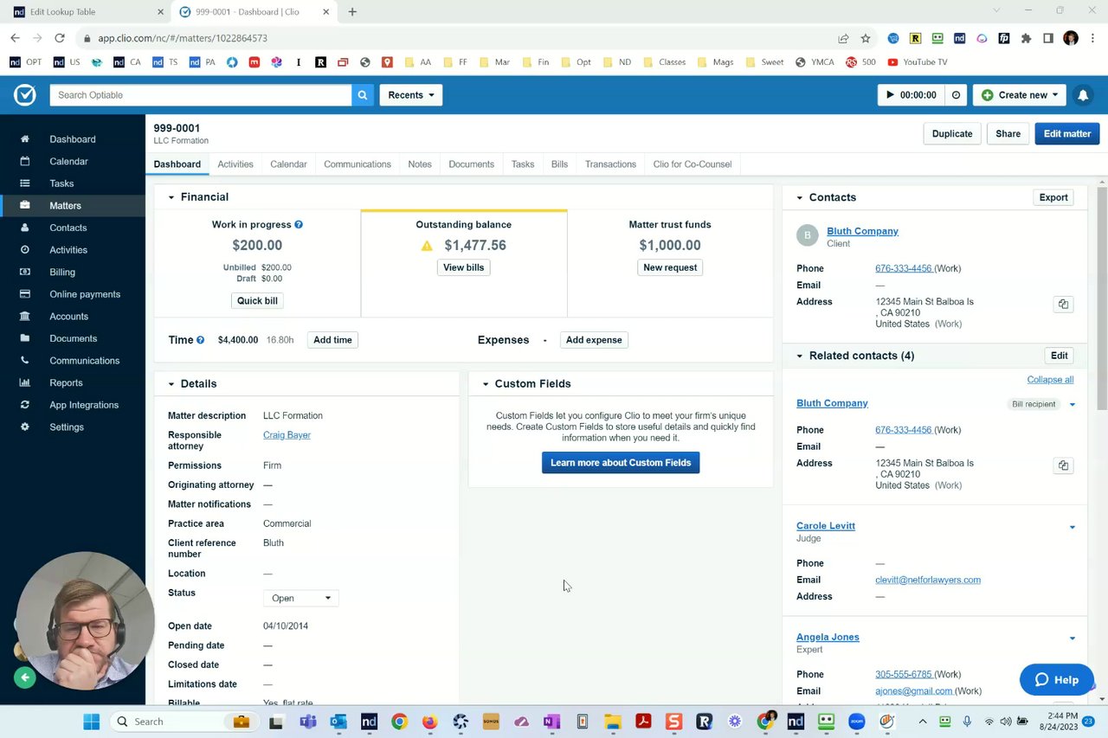Click the Work in progress help icon
The height and width of the screenshot is (738, 1108).
pyautogui.click(x=299, y=224)
